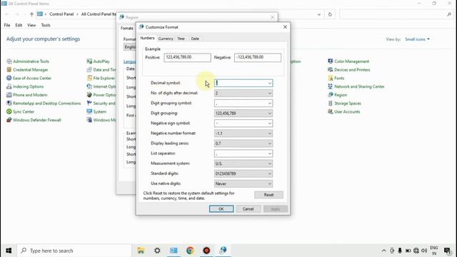Image resolution: width=457 pixels, height=257 pixels.
Task: Open Chrome from the taskbar
Action: (190, 251)
